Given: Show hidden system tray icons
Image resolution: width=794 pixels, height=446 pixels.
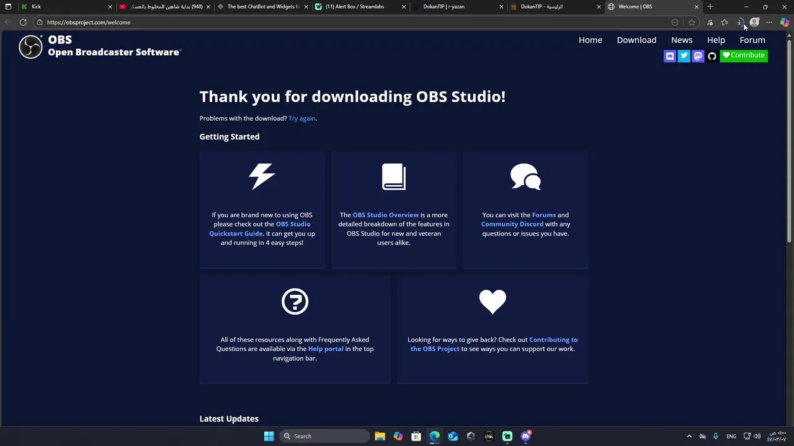Looking at the screenshot, I should coord(689,436).
